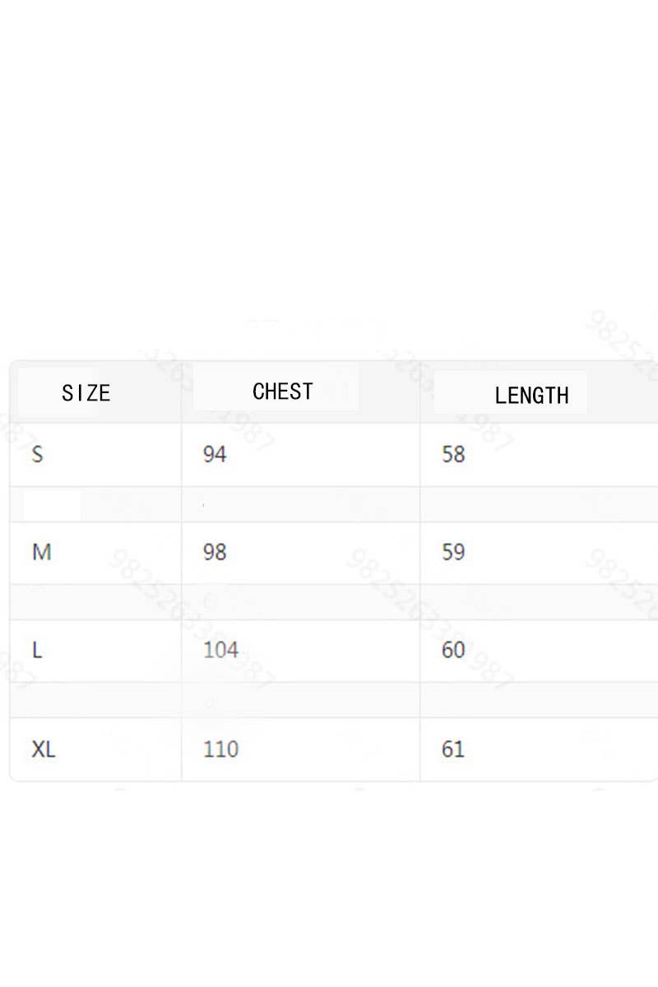Click the blank cell directly below S
Image resolution: width=658 pixels, height=987 pixels.
point(95,504)
